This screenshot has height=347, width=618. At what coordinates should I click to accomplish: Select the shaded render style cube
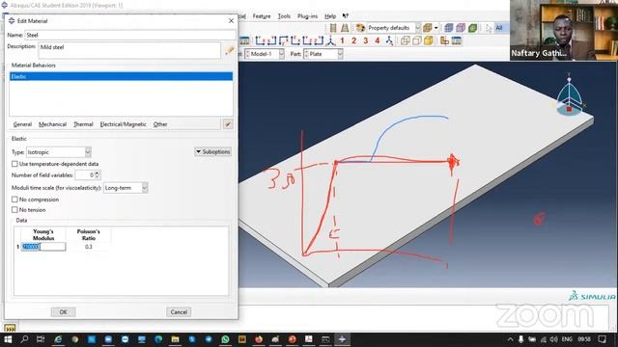point(429,40)
